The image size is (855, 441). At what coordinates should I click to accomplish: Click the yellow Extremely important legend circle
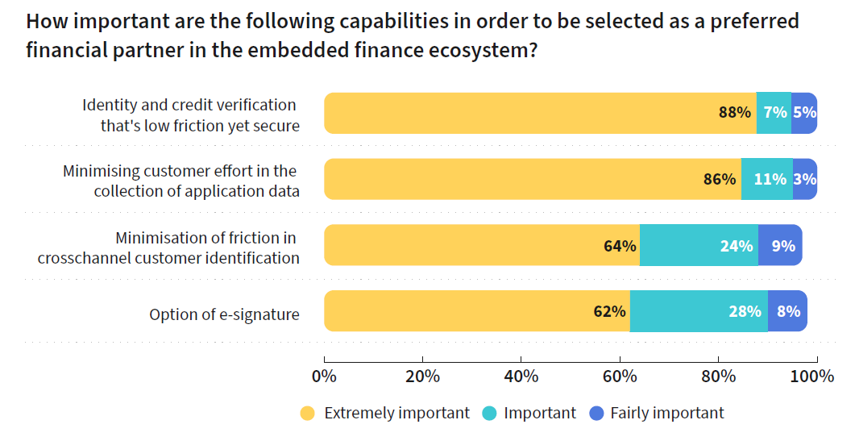[307, 414]
